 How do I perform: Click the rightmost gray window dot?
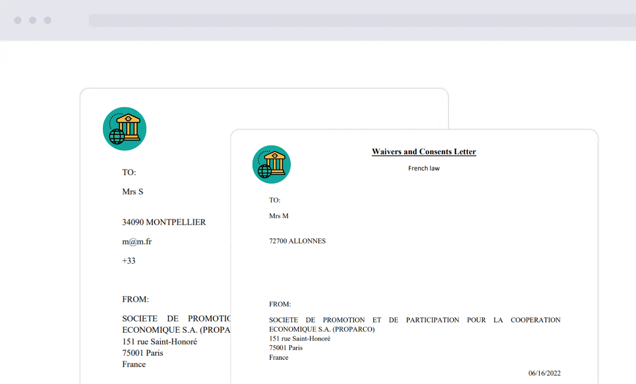[x=48, y=21]
